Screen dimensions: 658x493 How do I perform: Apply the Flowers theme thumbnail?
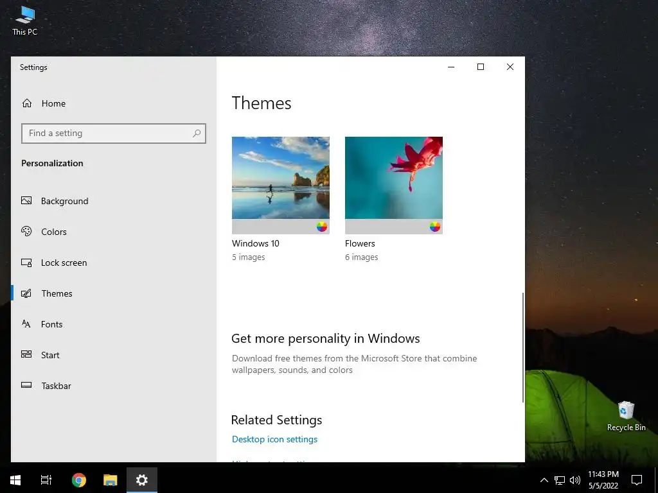pyautogui.click(x=394, y=185)
